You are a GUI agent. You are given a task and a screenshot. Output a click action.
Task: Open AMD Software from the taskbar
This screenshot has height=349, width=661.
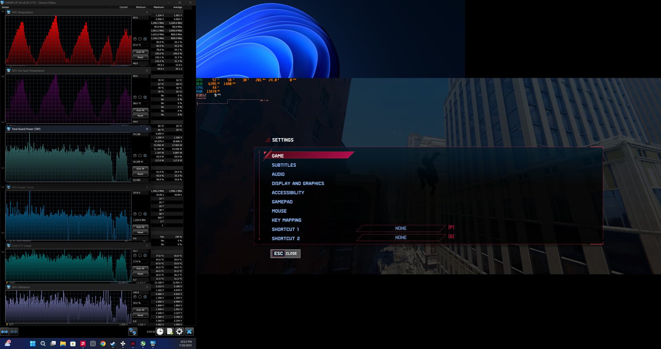(x=83, y=343)
